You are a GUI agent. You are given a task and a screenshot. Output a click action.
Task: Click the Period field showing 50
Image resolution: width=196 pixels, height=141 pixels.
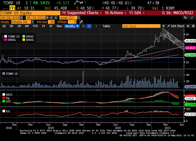tap(51, 22)
